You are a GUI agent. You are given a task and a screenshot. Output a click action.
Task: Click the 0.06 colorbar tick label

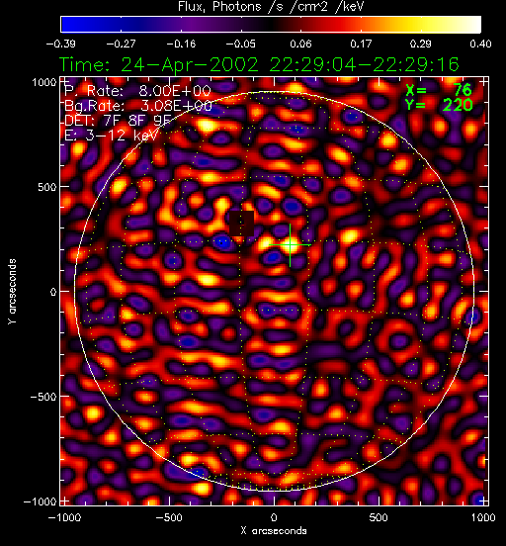point(300,44)
